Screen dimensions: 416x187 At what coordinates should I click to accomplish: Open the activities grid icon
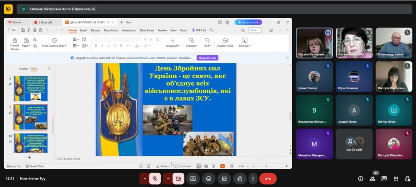tap(396, 178)
